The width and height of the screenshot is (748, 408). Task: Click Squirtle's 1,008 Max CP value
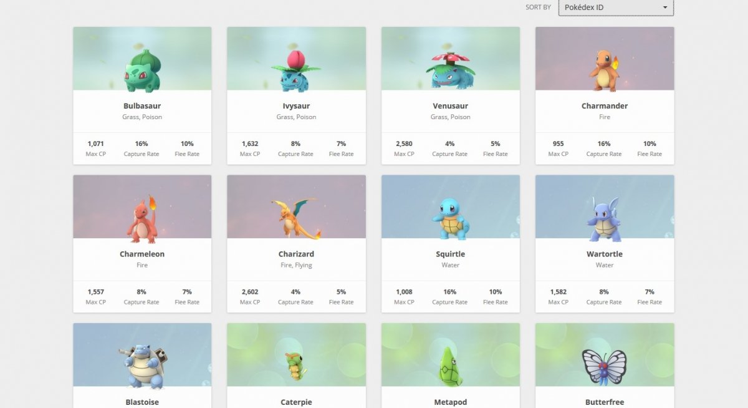click(404, 292)
